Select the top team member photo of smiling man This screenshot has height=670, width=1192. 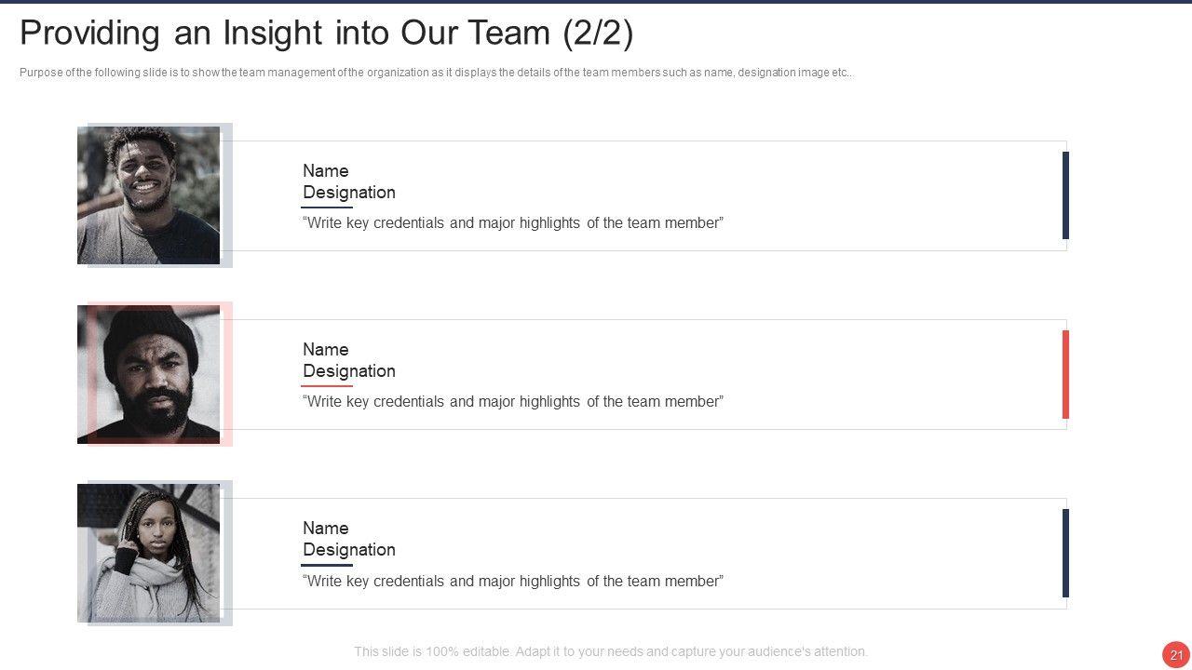149,195
